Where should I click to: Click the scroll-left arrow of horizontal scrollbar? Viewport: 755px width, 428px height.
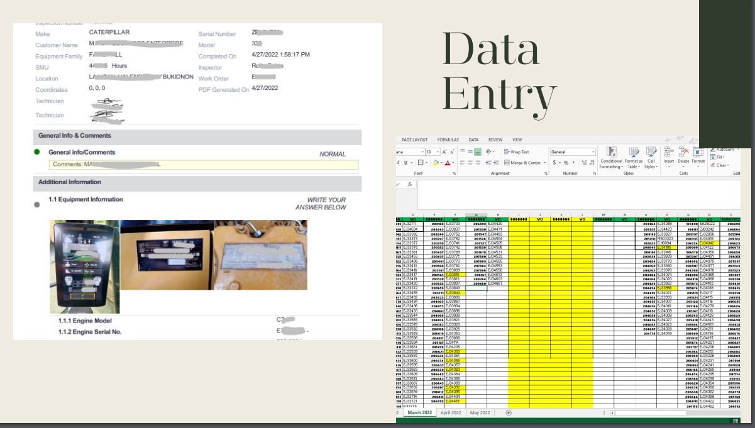click(x=612, y=413)
